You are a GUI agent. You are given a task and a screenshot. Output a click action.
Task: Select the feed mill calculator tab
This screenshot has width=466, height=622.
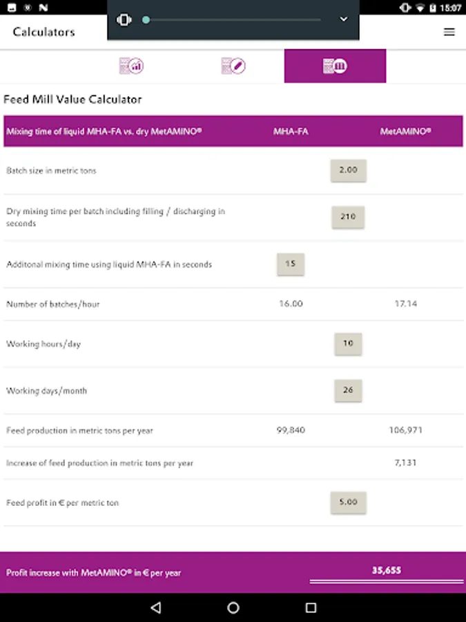click(335, 66)
